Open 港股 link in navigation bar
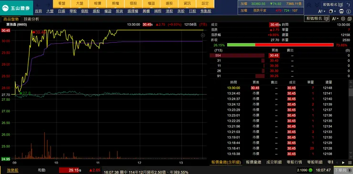Image resolution: width=353 pixels, height=174 pixels. click(x=169, y=11)
